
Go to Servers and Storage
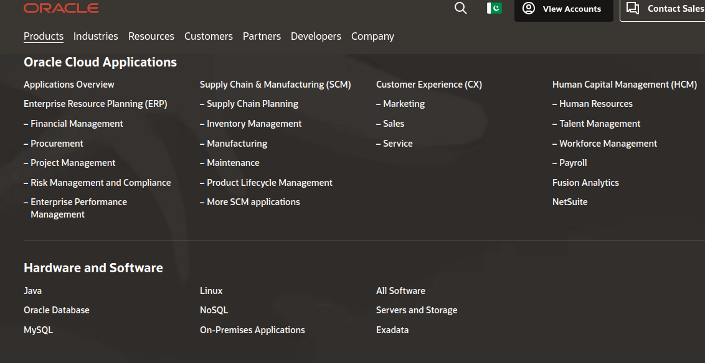point(417,310)
